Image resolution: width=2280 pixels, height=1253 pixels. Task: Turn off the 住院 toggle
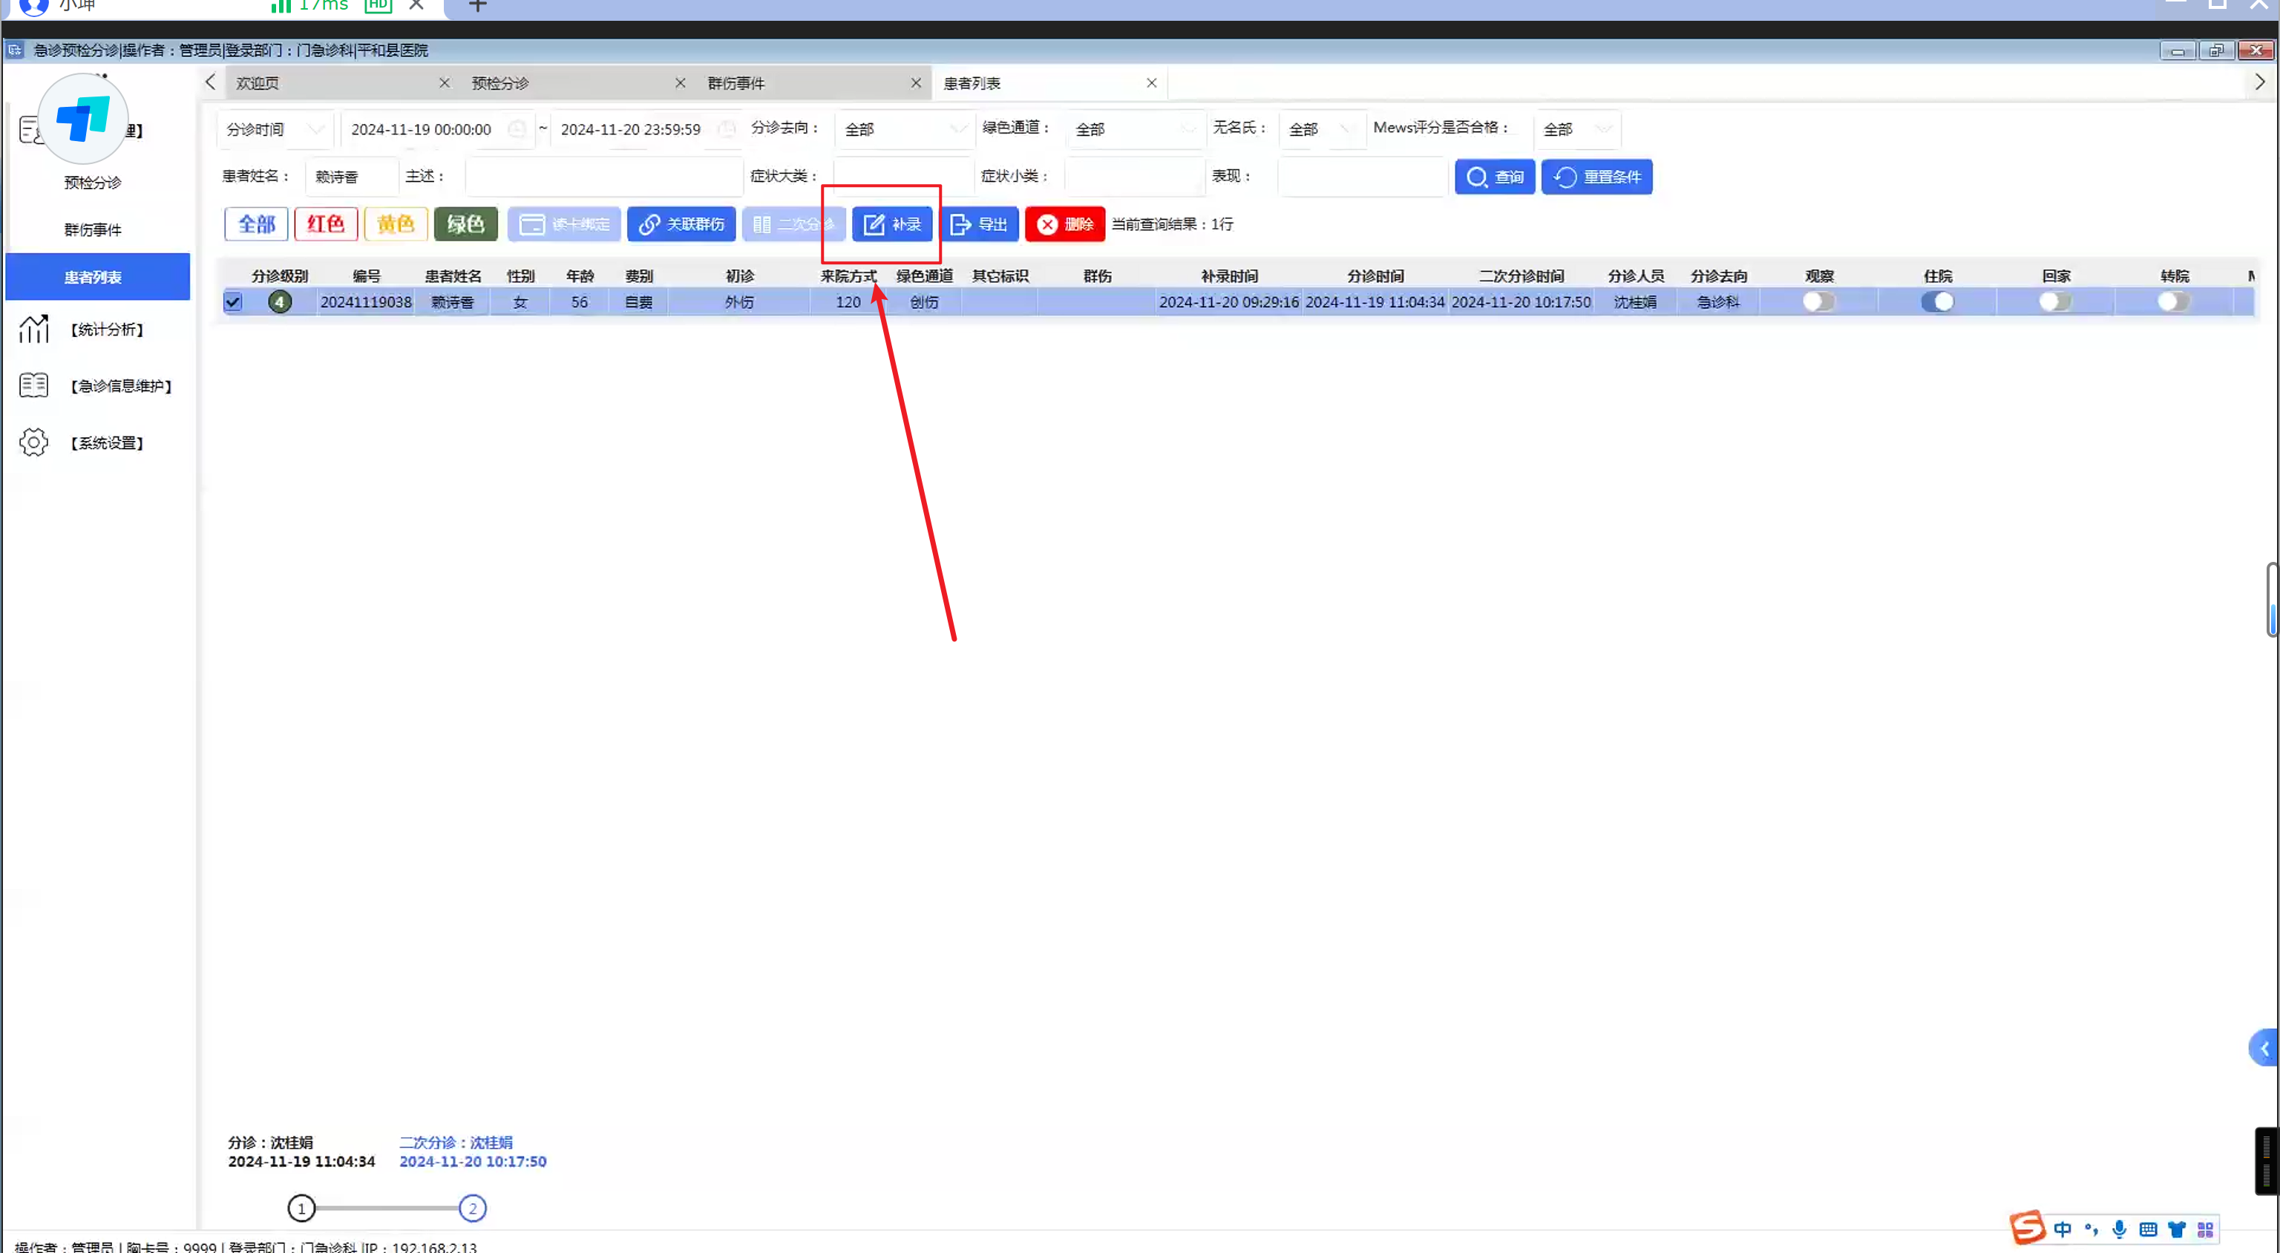point(1937,302)
